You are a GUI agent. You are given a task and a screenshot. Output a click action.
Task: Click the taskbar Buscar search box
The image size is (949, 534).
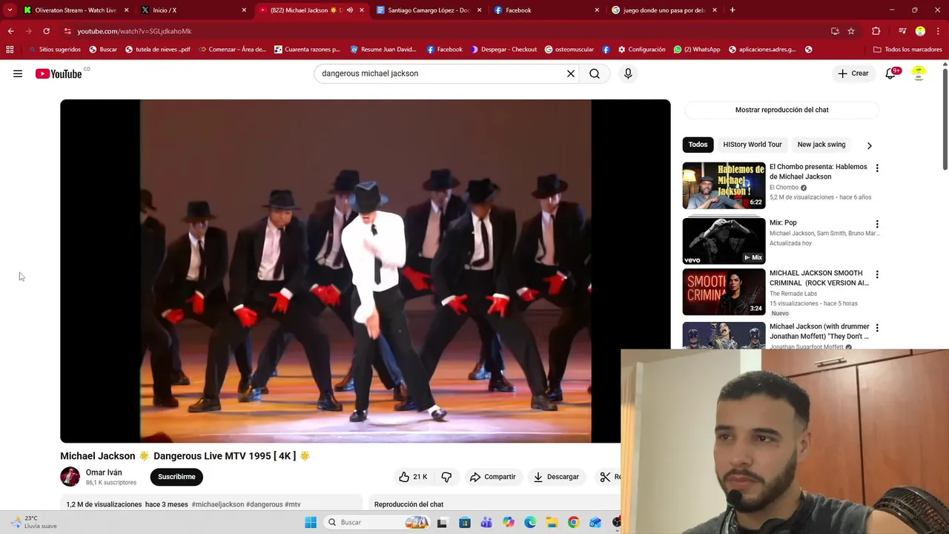coord(377,522)
